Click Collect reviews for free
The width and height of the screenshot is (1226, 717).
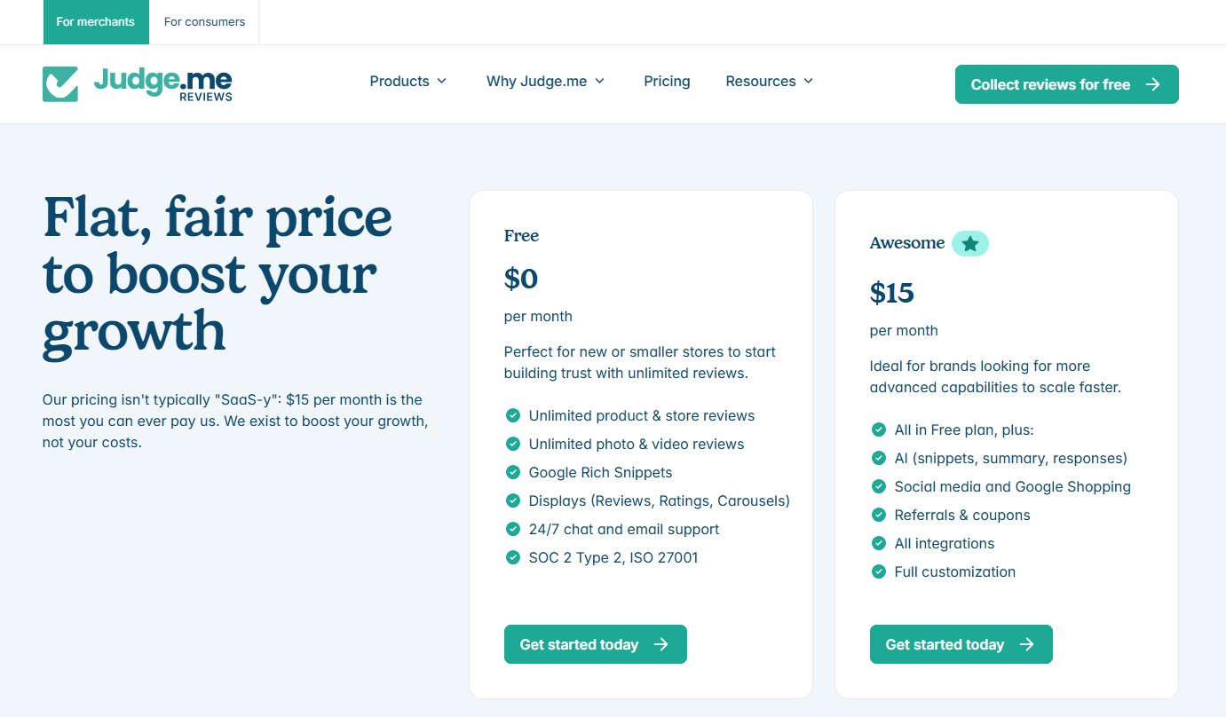tap(1066, 84)
